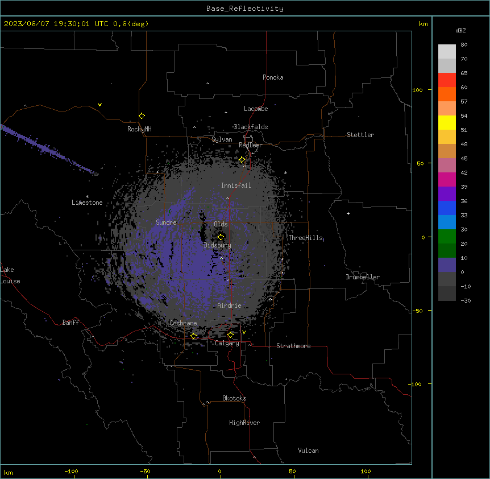Click the yellow diamond marker near RockyMH
Screen dimensions: 490x479
tap(142, 116)
